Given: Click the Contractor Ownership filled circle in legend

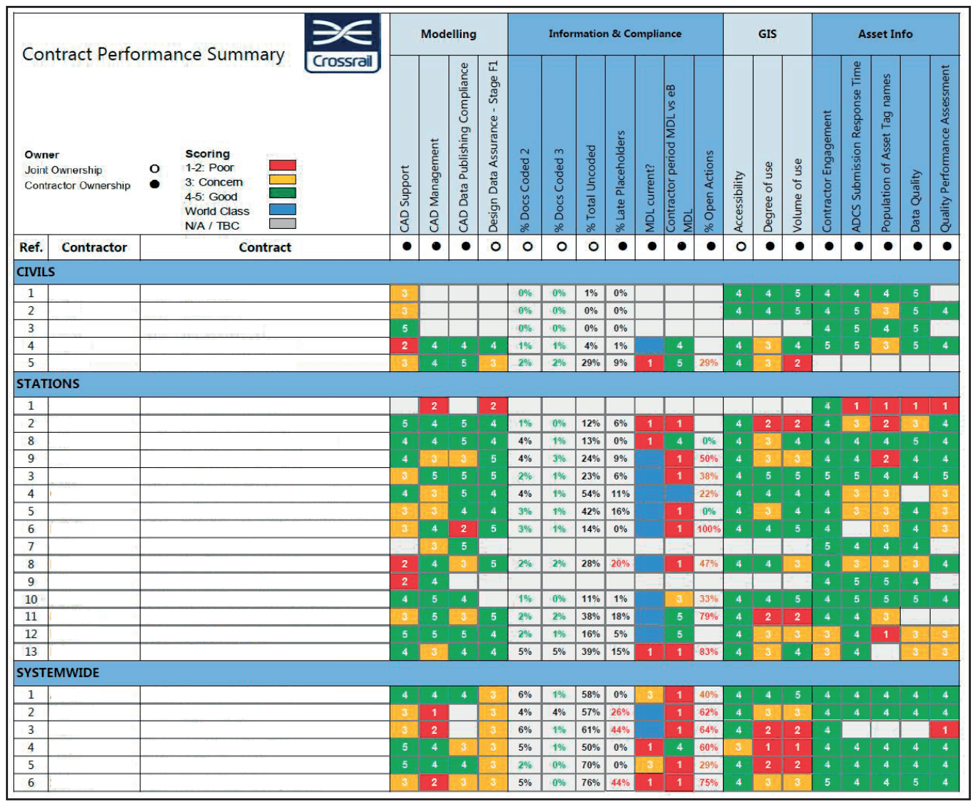Looking at the screenshot, I should click(154, 184).
